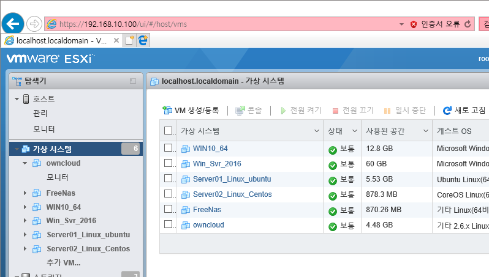Open the 가상 시스템 column dropdown arrow
Screen dimensions: 489x277
pos(317,131)
